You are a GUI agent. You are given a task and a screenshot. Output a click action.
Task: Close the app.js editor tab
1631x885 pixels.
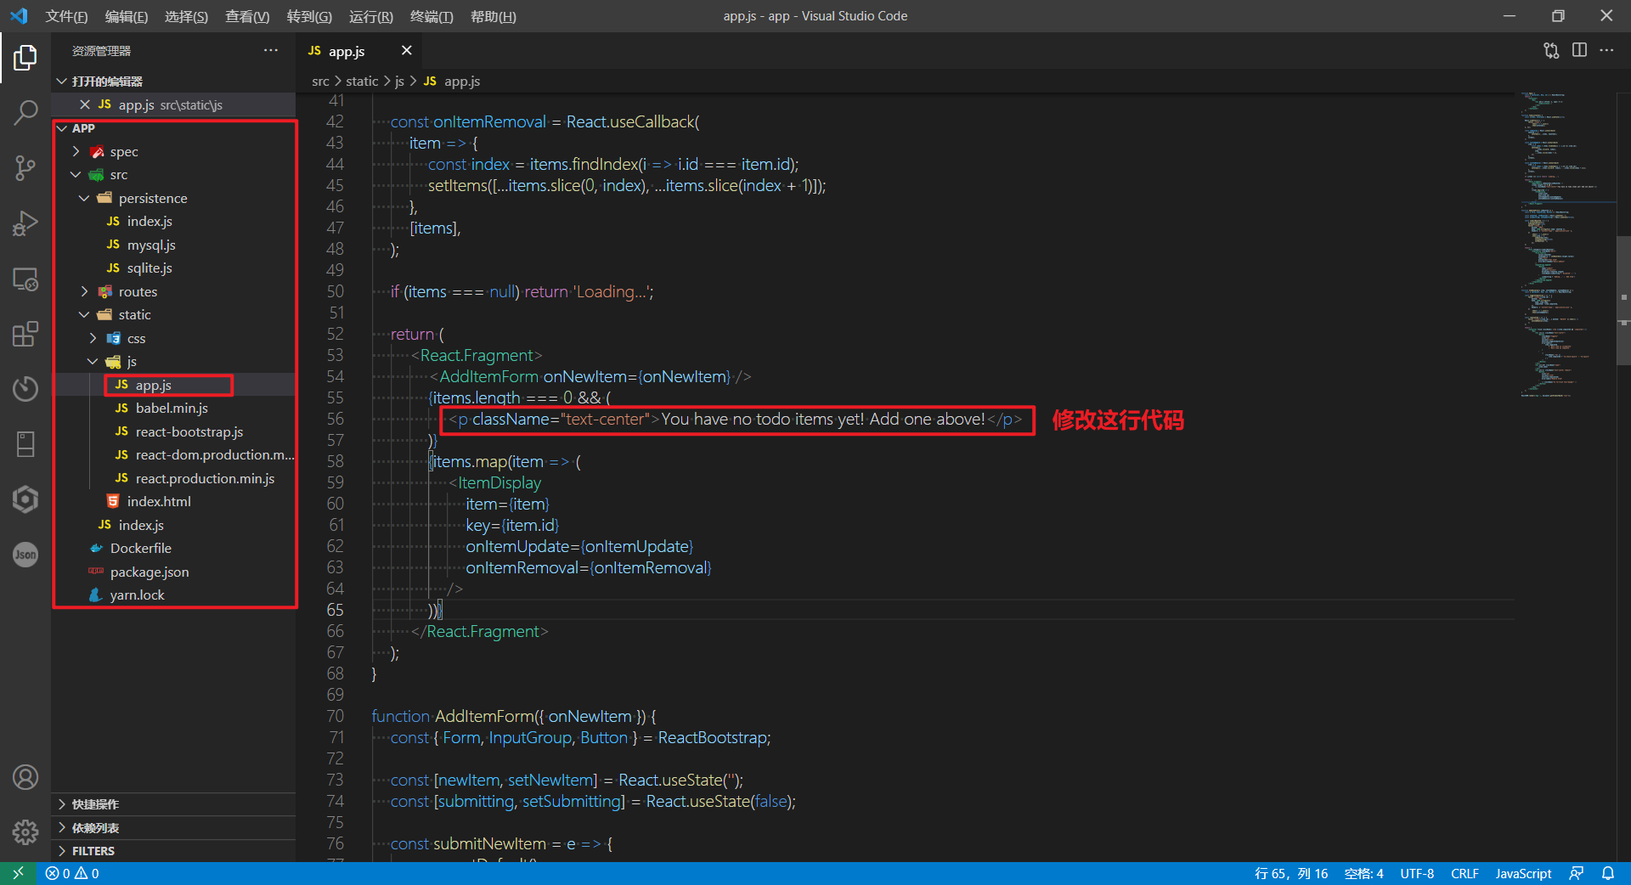point(407,51)
